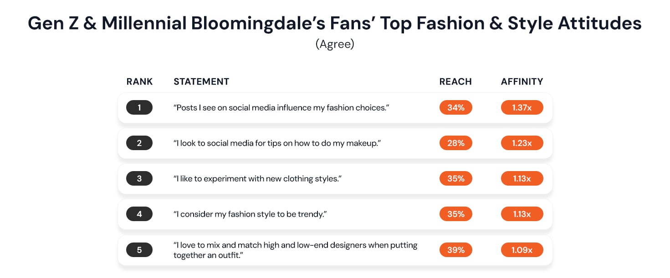The height and width of the screenshot is (278, 670).
Task: Click the AFFINITY column header
Action: point(522,82)
